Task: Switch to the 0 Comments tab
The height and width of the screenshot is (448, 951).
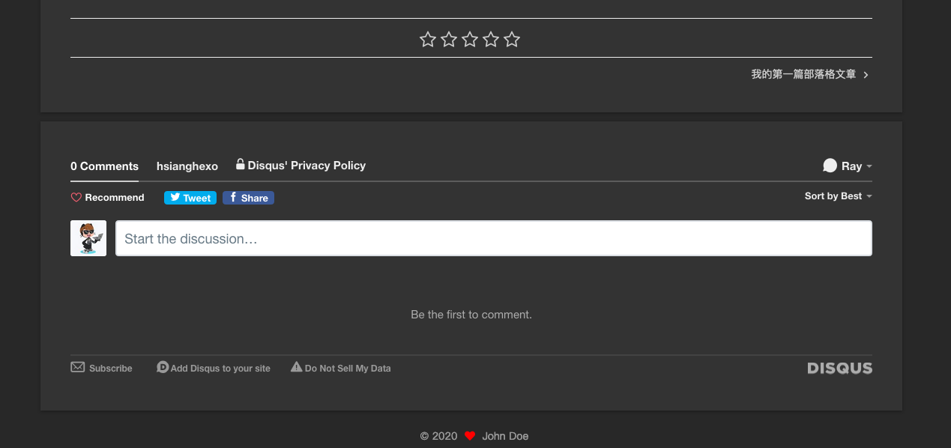Action: [x=104, y=166]
